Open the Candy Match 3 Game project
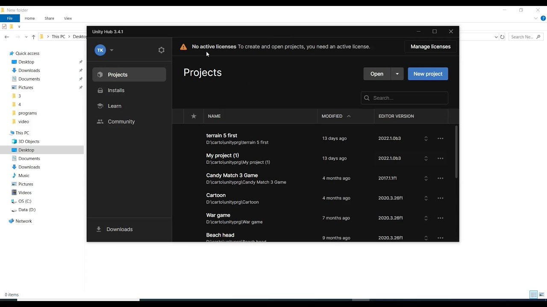This screenshot has width=547, height=307. [232, 175]
